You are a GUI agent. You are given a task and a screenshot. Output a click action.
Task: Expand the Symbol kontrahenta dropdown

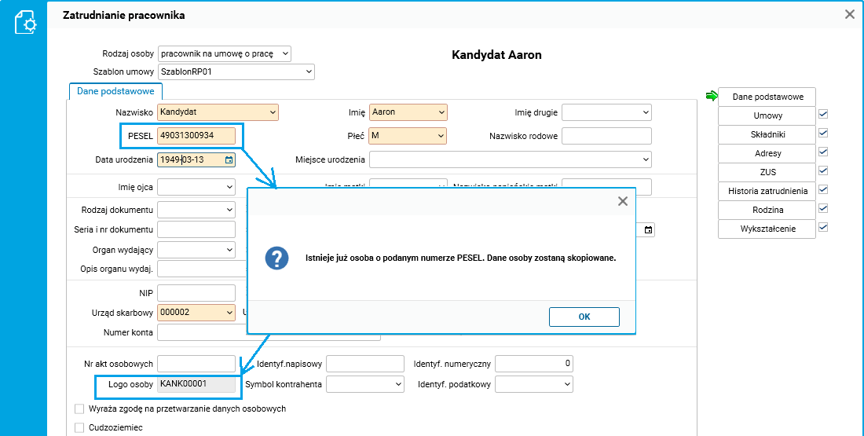(x=365, y=384)
